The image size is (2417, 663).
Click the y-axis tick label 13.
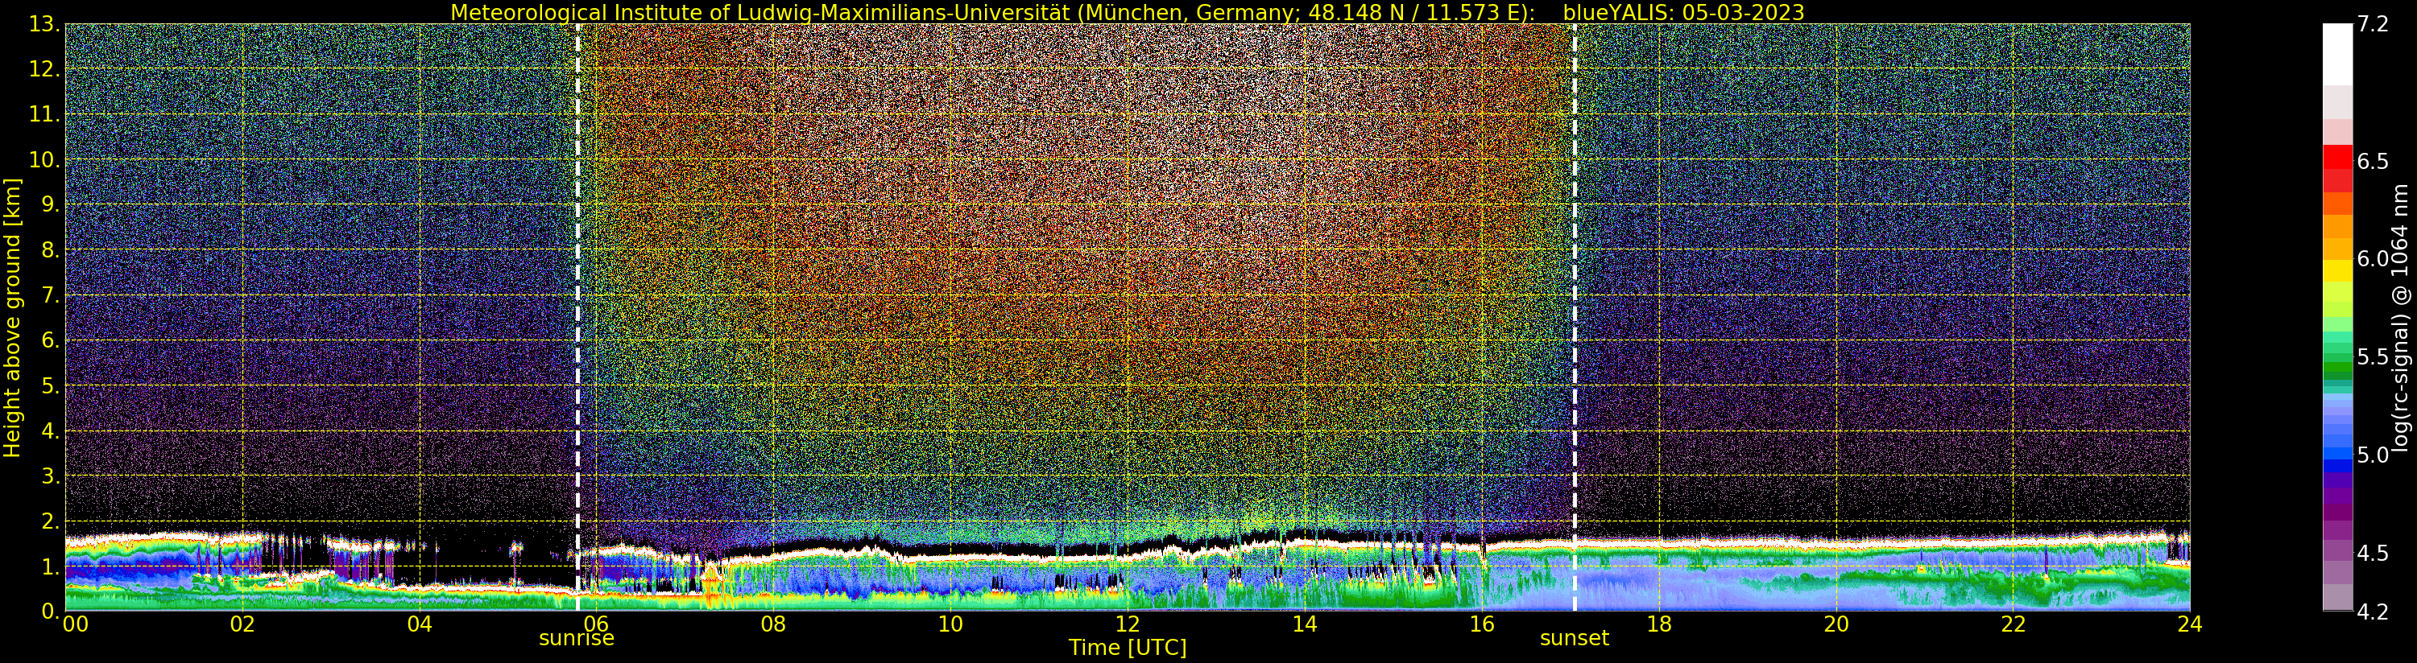pos(44,24)
